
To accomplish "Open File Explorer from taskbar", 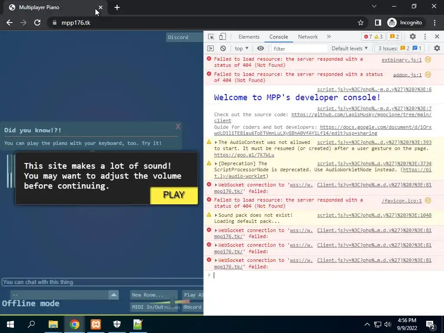I will tap(53, 324).
